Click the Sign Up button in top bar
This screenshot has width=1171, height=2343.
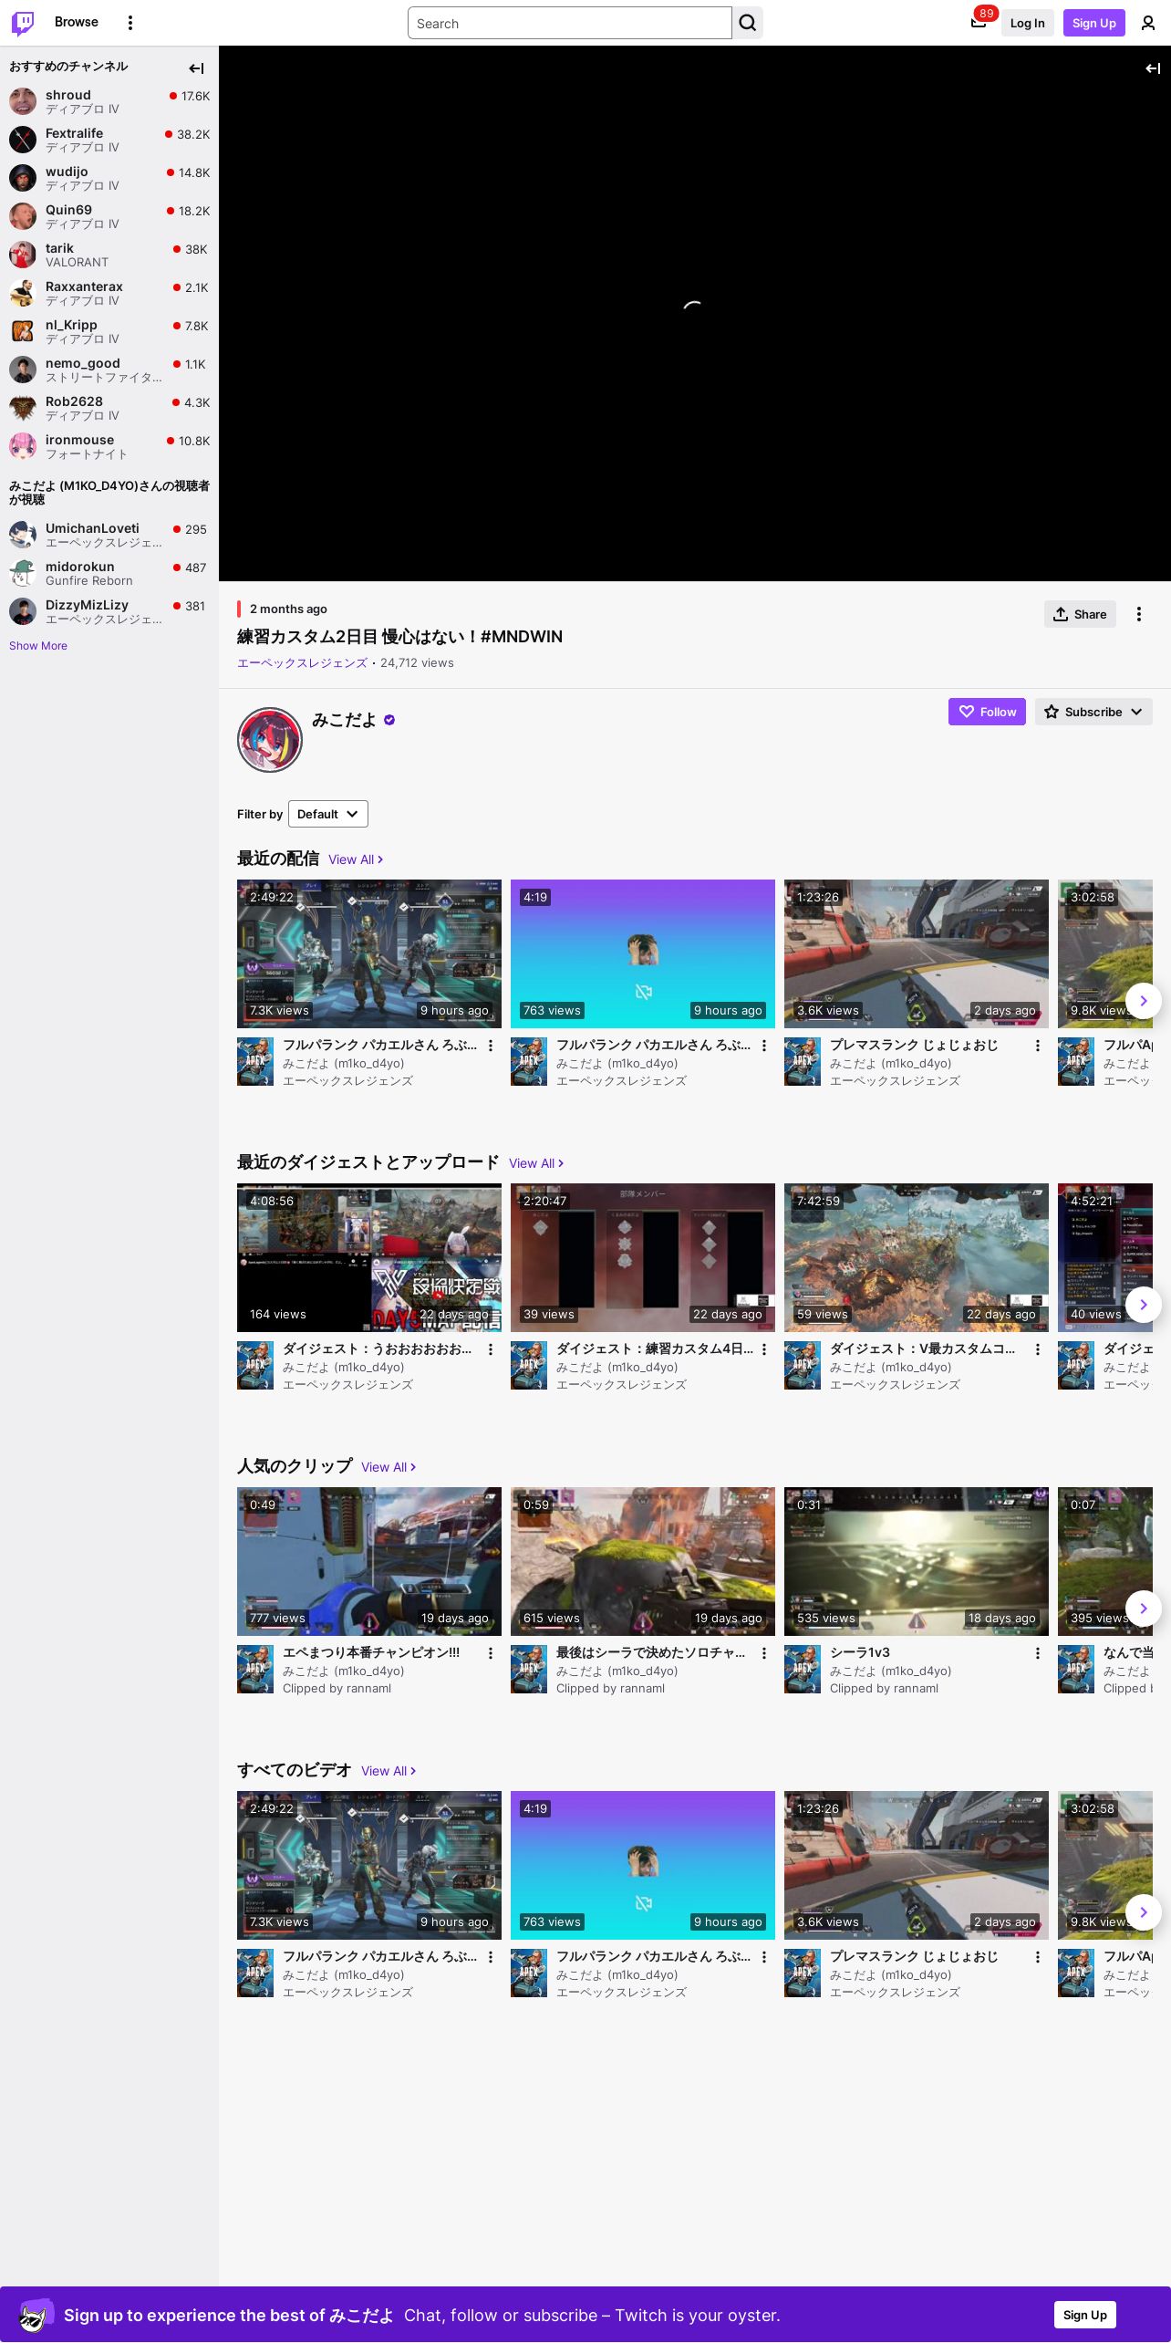(1094, 23)
